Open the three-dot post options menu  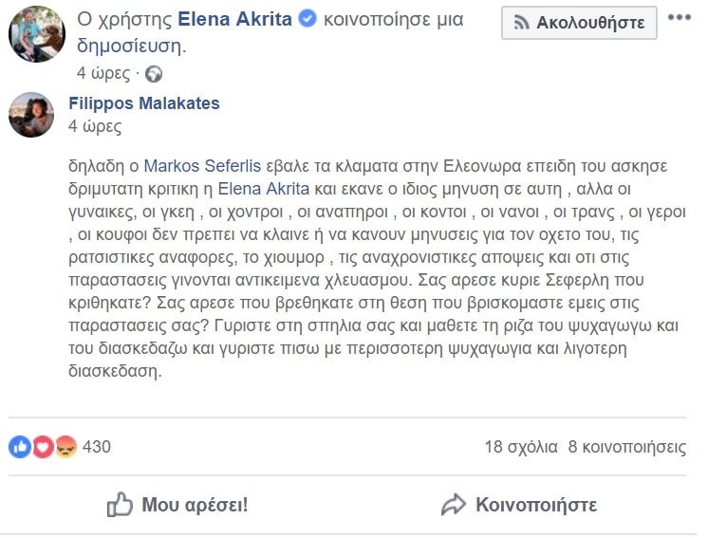pos(680,19)
